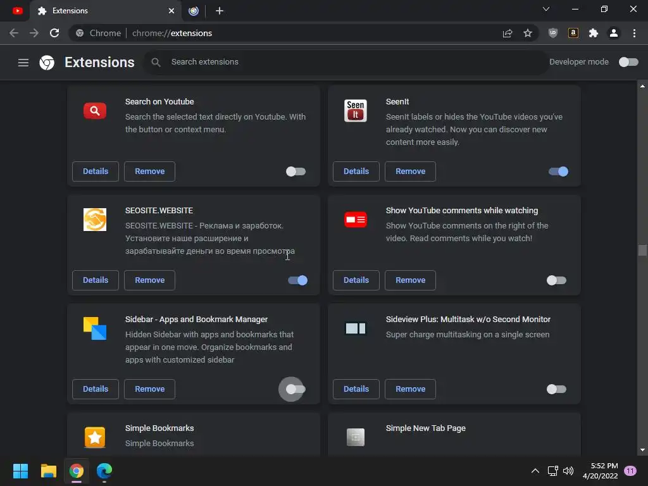Open Details for SeenIt

click(x=356, y=171)
